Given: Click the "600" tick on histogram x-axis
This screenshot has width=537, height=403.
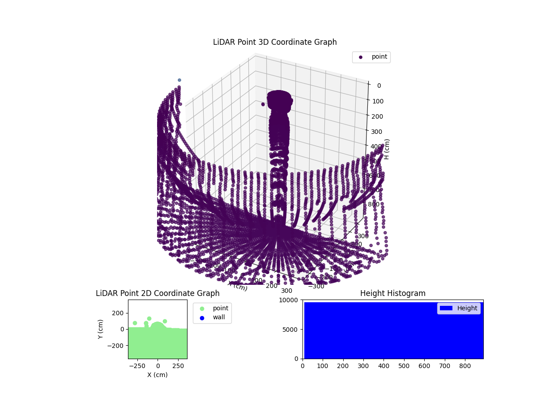Looking at the screenshot, I should coord(424,366).
